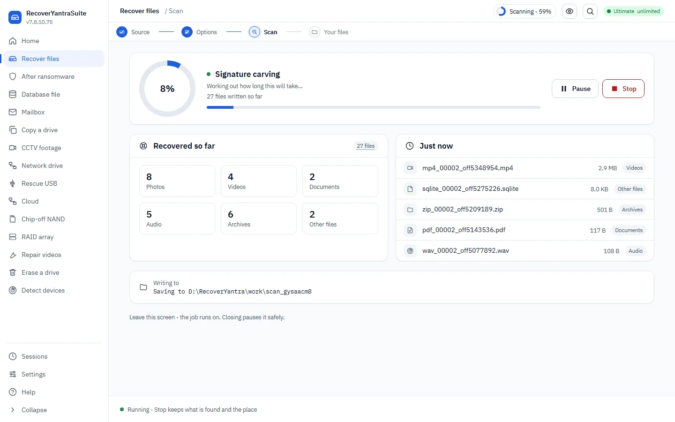Click the Videos tag on the mp4 row
The width and height of the screenshot is (675, 422).
click(x=634, y=168)
